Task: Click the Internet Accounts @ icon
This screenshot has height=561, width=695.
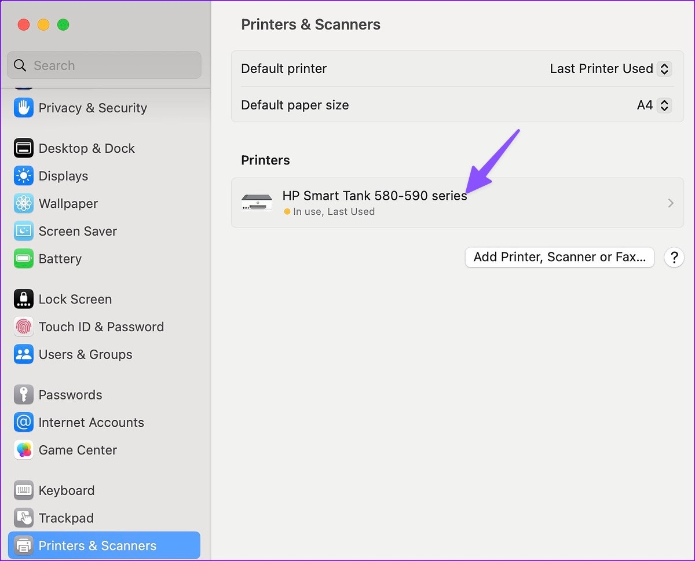Action: pyautogui.click(x=24, y=422)
